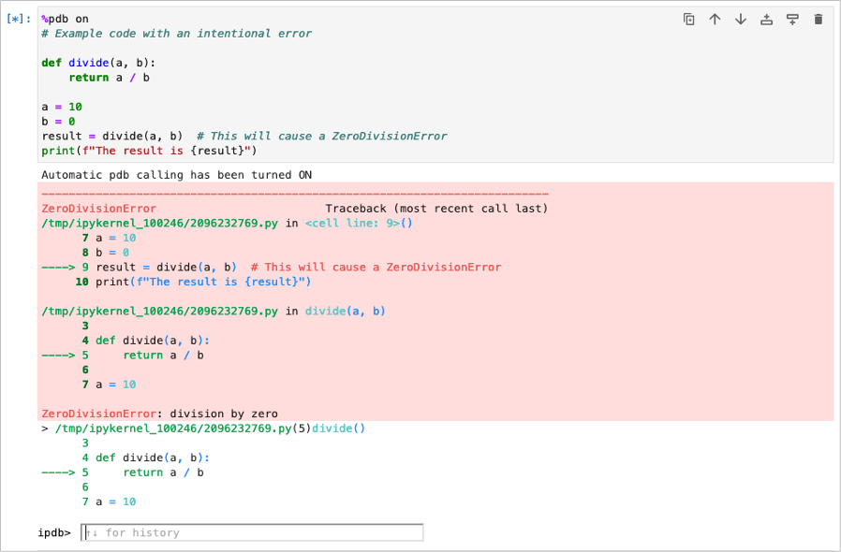Click the 'return a / b' line in the code cell
The width and height of the screenshot is (841, 552).
point(109,78)
